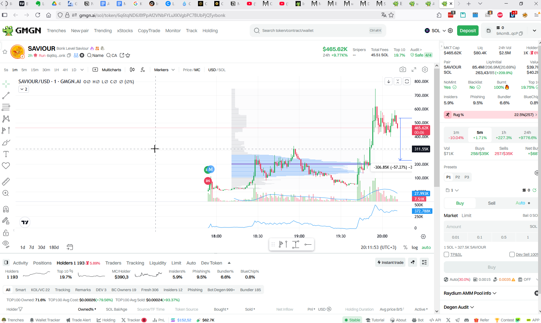Go to the Trending page
Viewport: 541px width, 323px height.
tap(103, 31)
